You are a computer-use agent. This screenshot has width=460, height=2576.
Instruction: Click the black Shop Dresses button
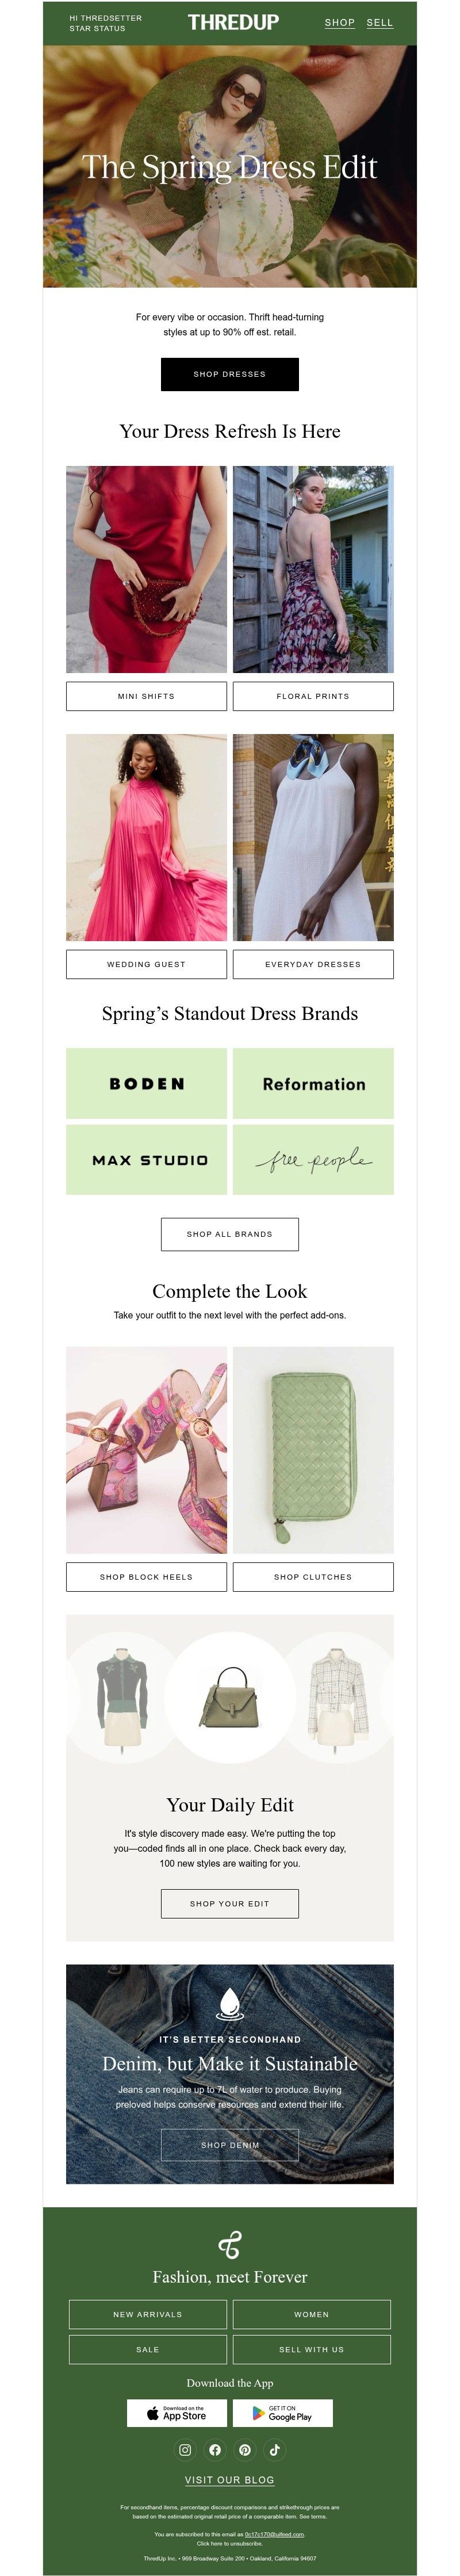coord(230,374)
